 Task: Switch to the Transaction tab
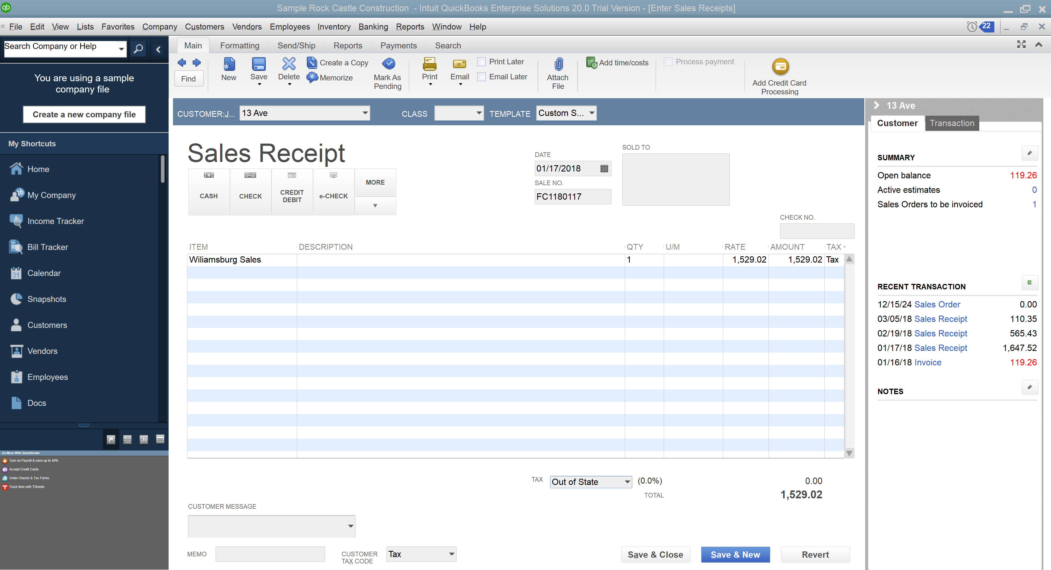coord(951,123)
